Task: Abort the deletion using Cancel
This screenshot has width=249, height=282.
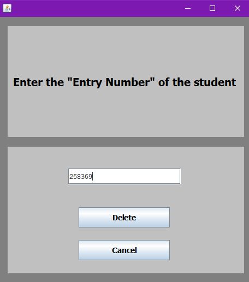Action: click(124, 250)
